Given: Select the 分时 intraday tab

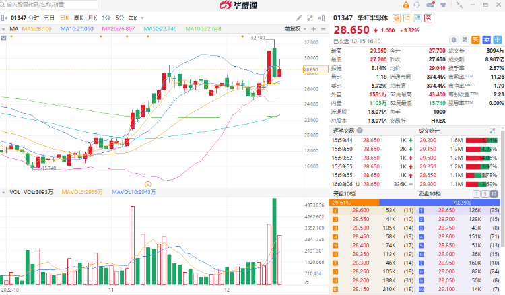Looking at the screenshot, I should 34,18.
